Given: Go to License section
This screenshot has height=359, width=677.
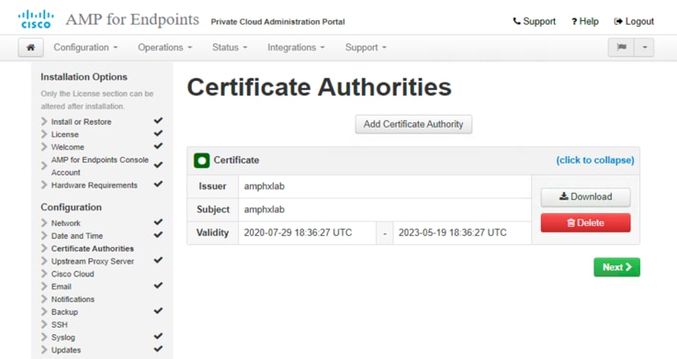Looking at the screenshot, I should click(65, 134).
